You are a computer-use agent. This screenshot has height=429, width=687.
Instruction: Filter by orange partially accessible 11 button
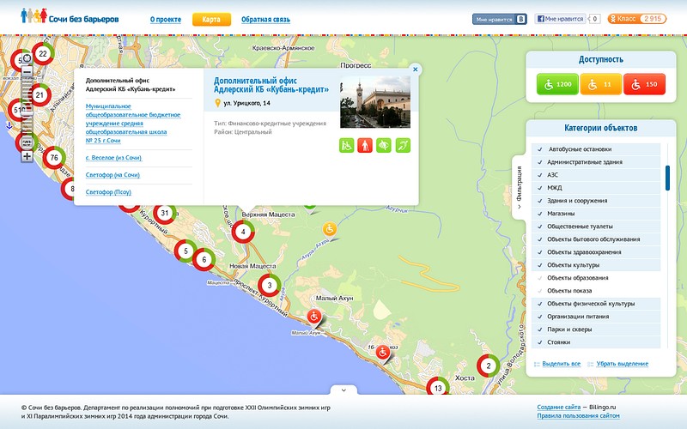600,84
